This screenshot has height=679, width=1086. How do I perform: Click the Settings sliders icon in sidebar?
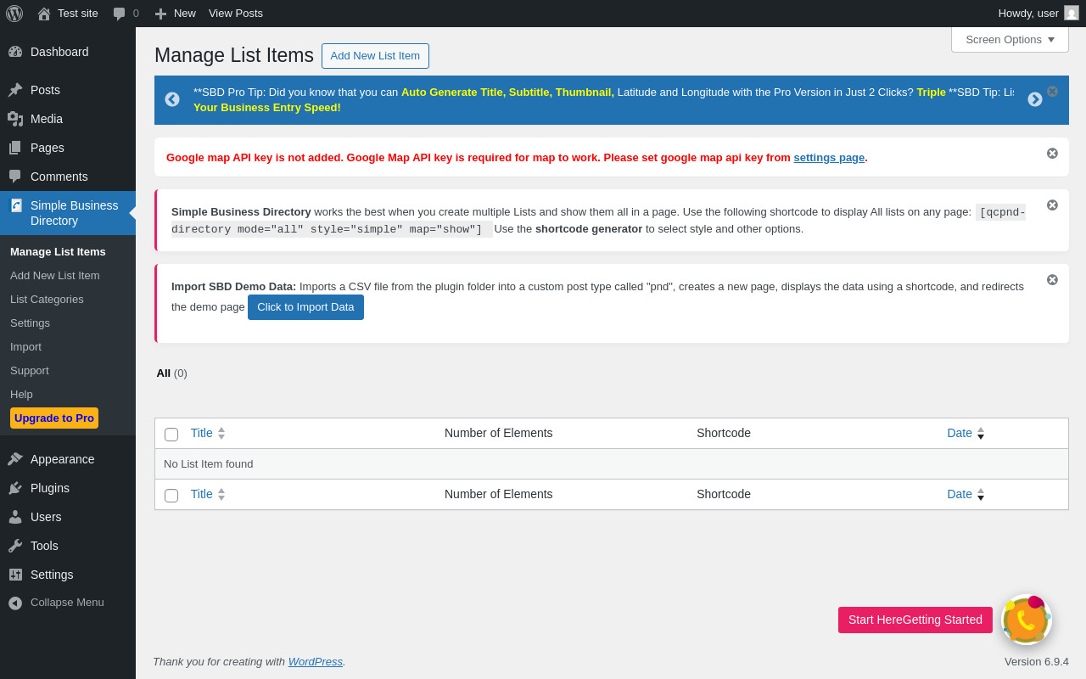point(15,575)
